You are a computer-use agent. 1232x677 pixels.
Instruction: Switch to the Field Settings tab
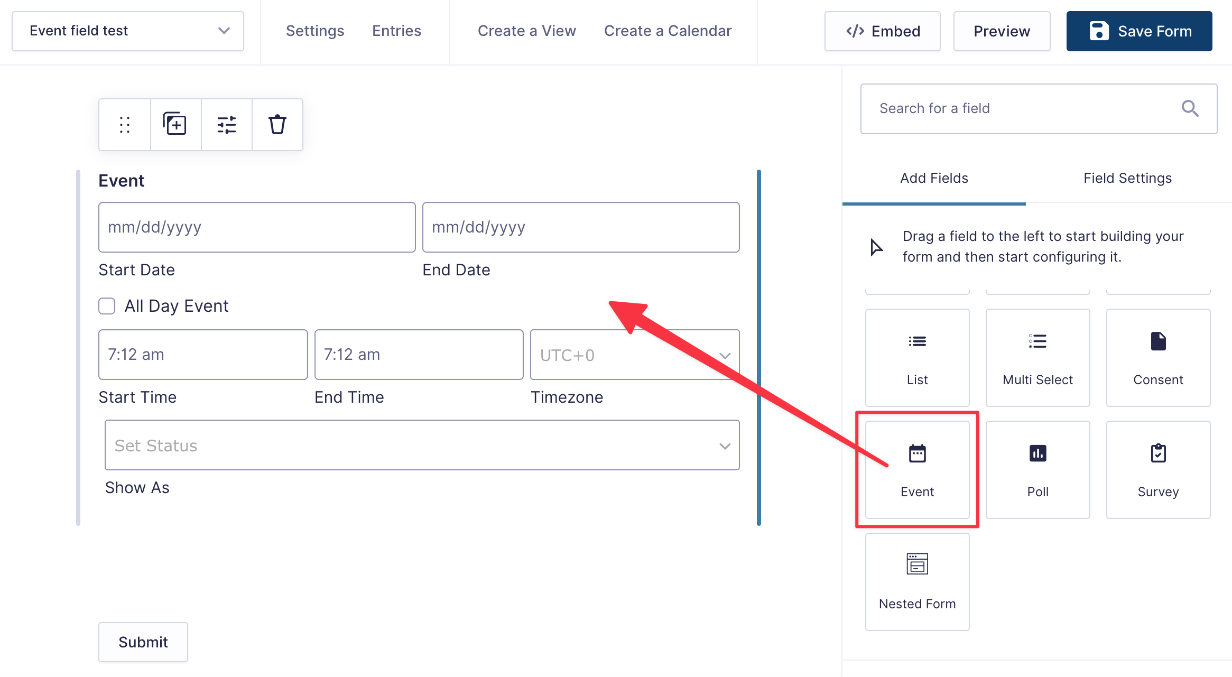point(1126,178)
